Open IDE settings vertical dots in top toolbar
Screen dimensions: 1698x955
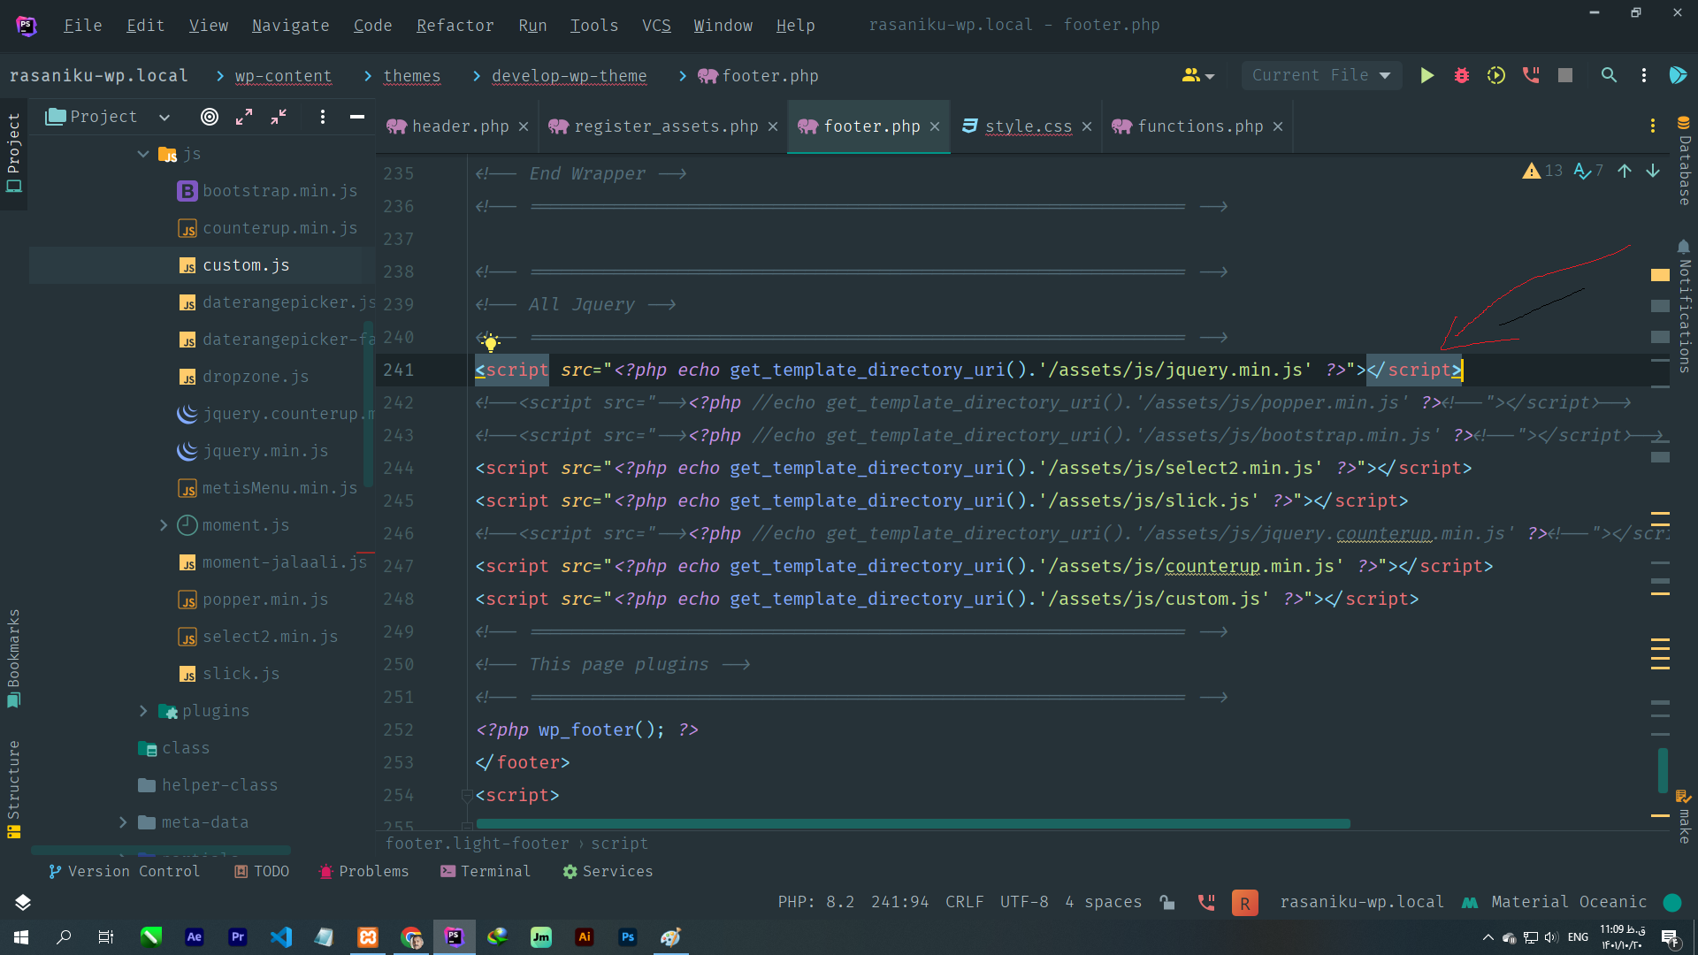click(x=1644, y=76)
